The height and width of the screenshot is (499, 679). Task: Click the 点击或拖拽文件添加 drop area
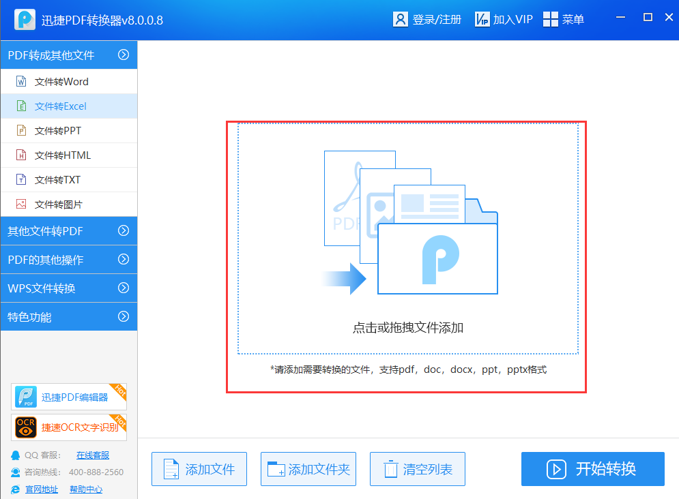coord(407,239)
